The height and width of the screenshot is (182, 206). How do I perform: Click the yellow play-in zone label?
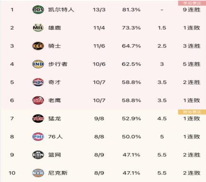coord(192,112)
